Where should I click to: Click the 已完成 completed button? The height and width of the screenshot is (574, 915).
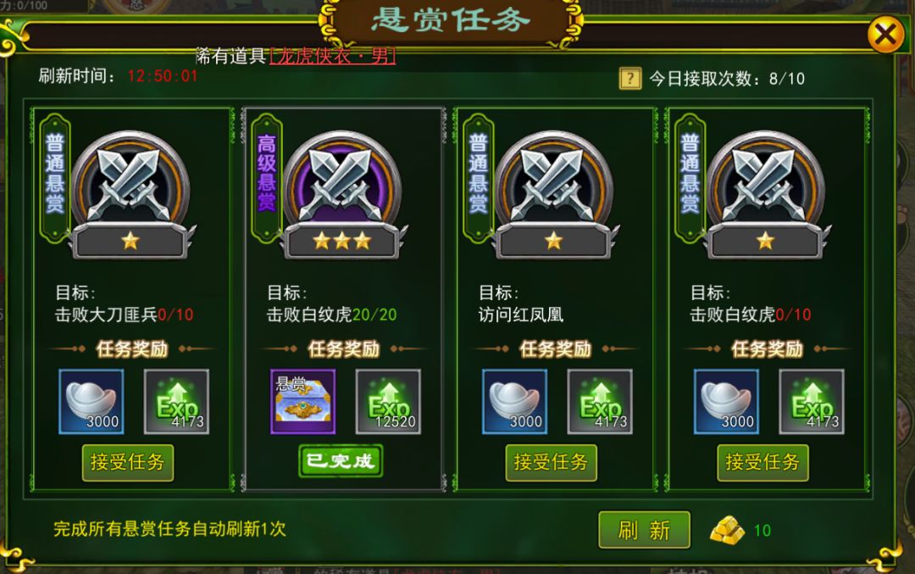click(x=341, y=460)
